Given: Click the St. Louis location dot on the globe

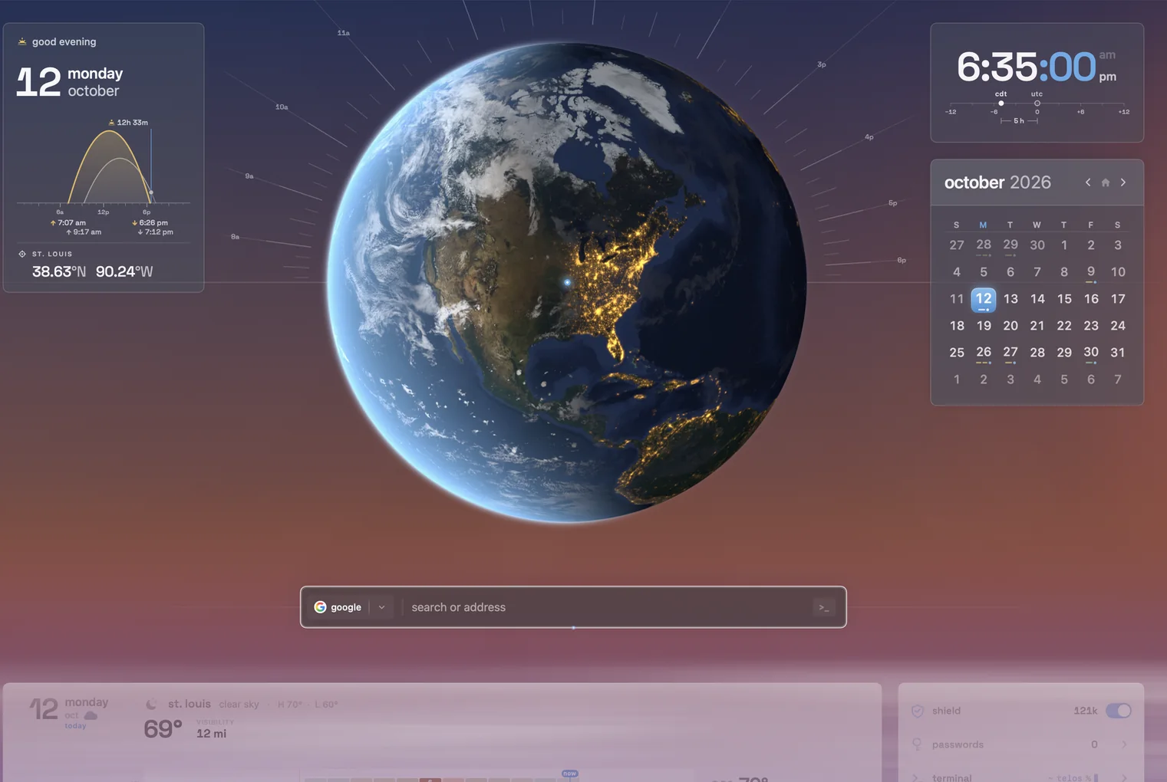Looking at the screenshot, I should tap(568, 282).
